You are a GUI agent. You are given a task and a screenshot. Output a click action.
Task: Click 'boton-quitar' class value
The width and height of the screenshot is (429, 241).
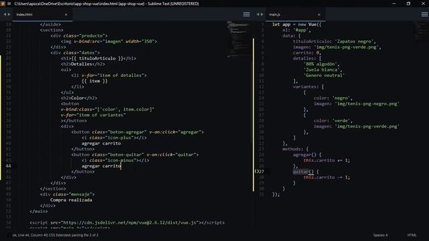point(126,155)
